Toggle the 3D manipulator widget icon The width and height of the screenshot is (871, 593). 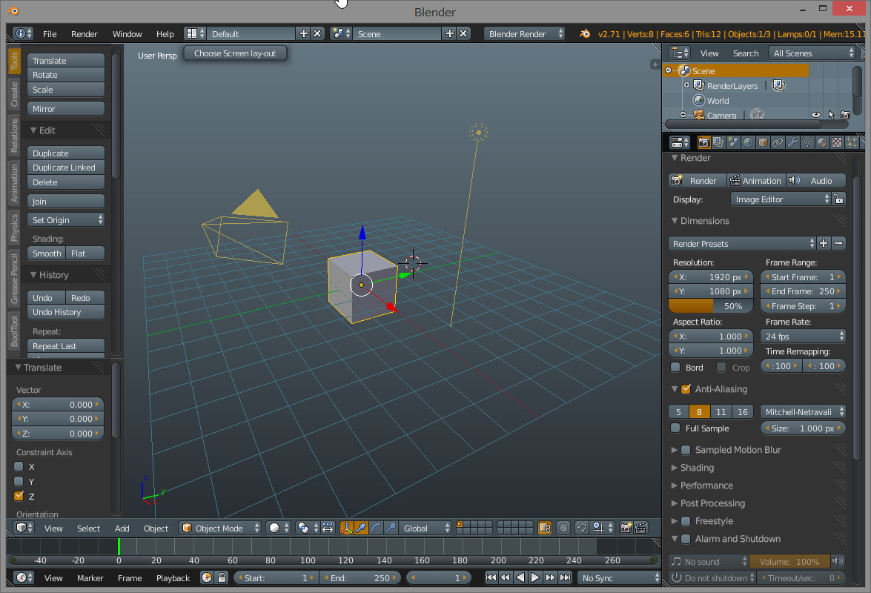click(346, 529)
